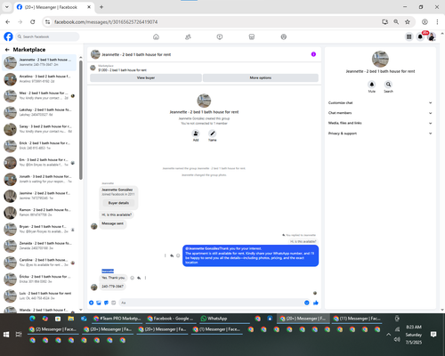Screen dimensions: 445x356
Task: Switch to Facebook - Google taskbar window
Action: coord(171,319)
